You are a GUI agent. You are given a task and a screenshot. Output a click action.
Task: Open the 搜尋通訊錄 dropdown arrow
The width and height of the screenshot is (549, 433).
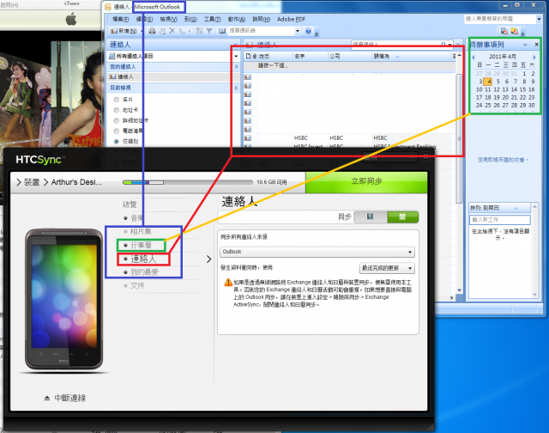298,31
